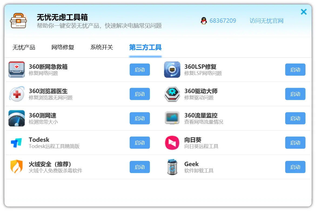Click the 360驱动大师 gear icon

click(x=172, y=94)
